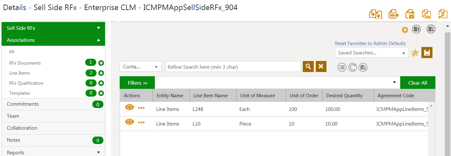The width and height of the screenshot is (451, 156).
Task: Open three-dot actions menu for L248
Action: tap(141, 108)
